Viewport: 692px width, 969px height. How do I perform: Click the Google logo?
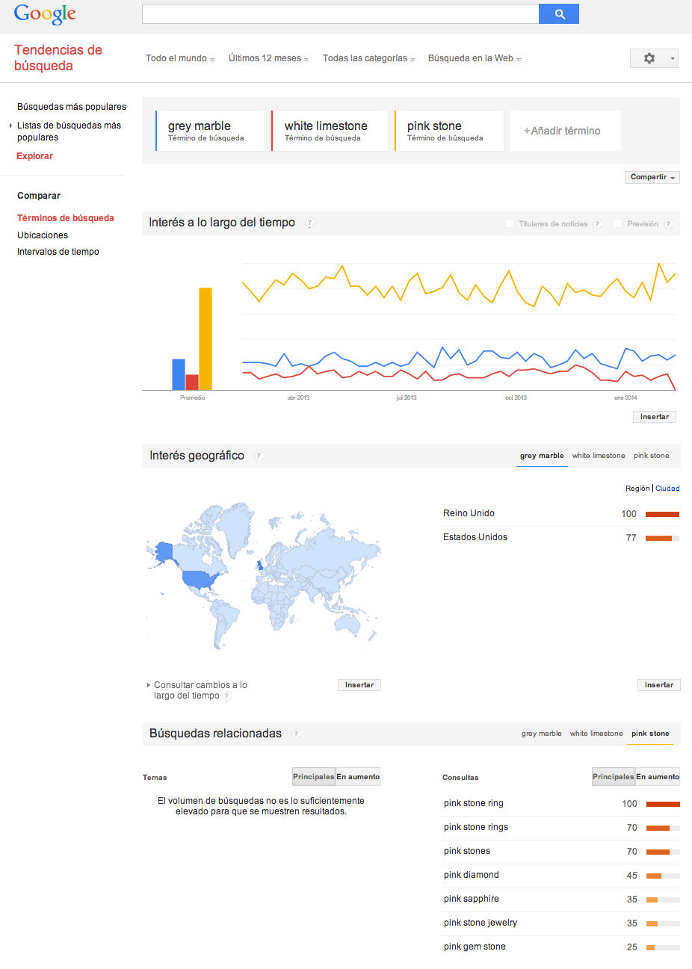pos(45,14)
